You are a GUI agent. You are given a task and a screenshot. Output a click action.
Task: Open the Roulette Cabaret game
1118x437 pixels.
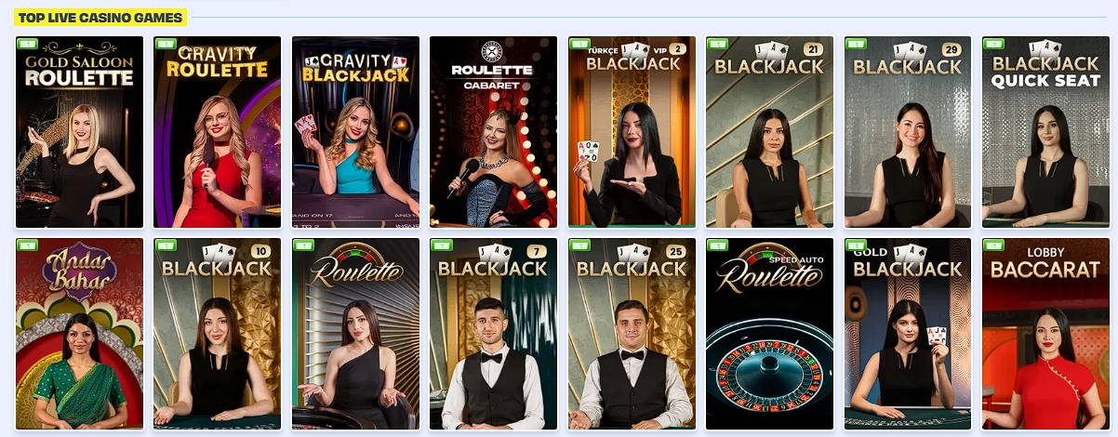pos(493,132)
